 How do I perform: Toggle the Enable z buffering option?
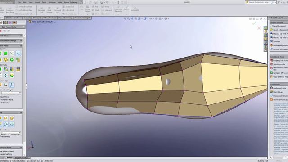(x=6, y=154)
